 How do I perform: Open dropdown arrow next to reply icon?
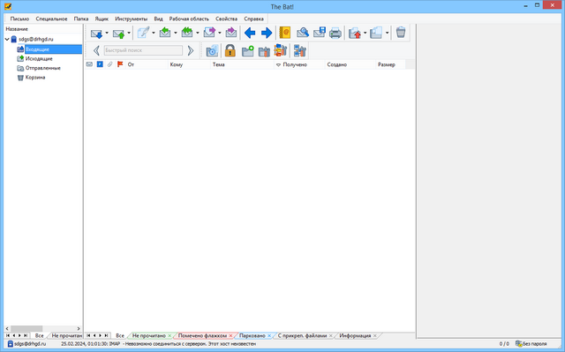point(176,34)
